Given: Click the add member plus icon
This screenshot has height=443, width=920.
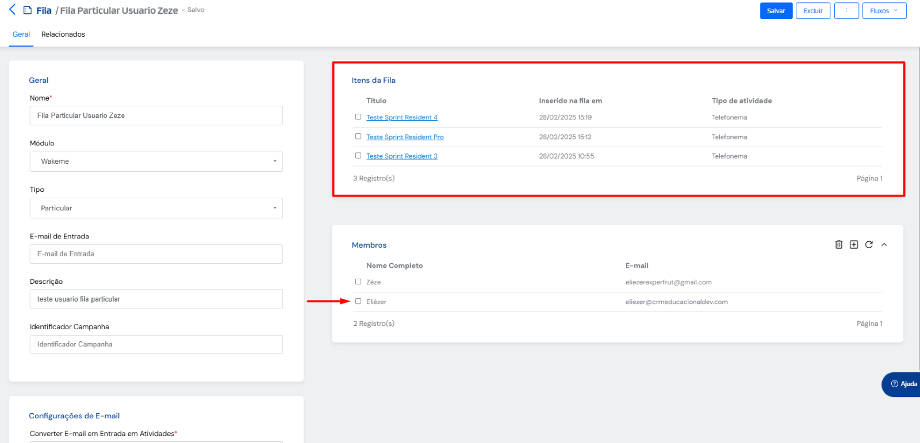Looking at the screenshot, I should (x=854, y=245).
